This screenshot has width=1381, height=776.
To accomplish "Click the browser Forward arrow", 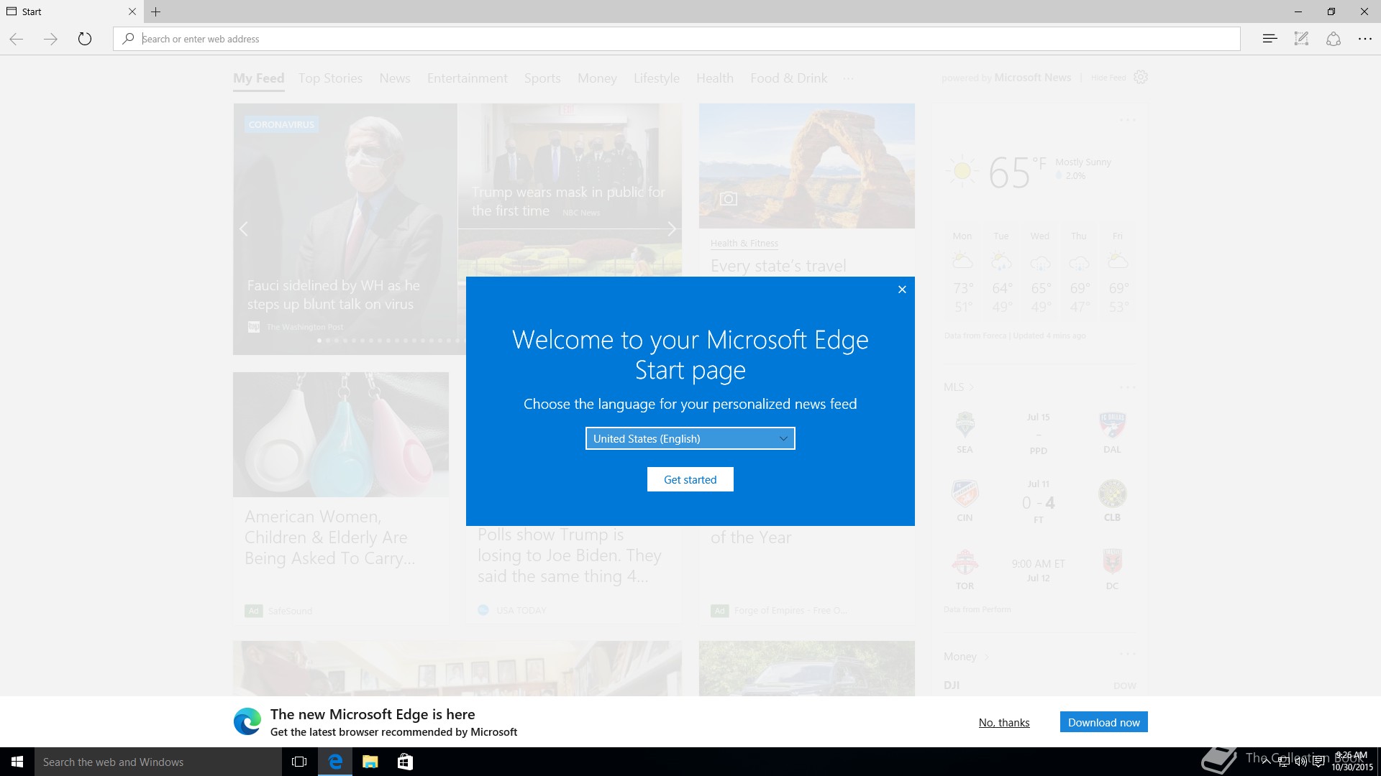I will (50, 39).
